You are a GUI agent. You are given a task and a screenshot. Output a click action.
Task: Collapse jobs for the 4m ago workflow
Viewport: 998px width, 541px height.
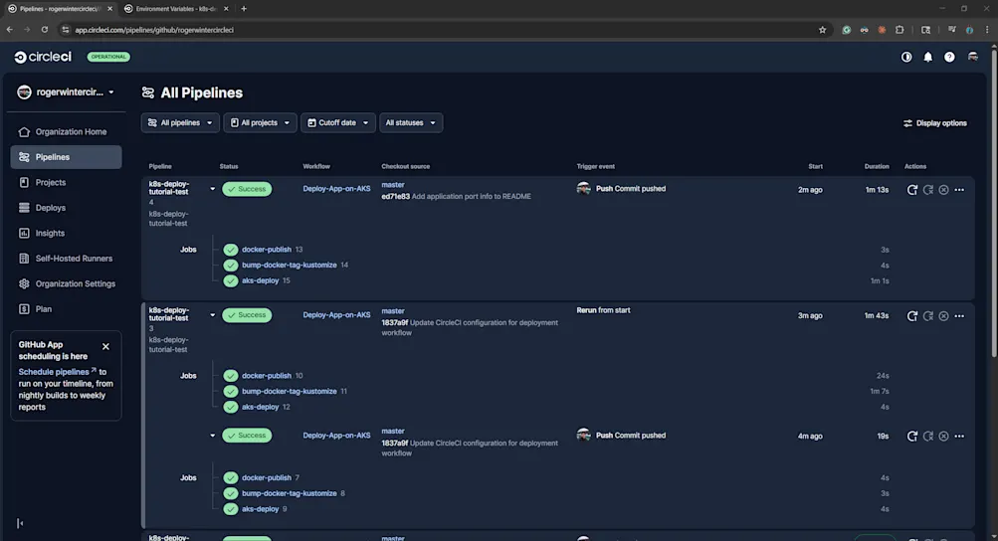point(213,436)
